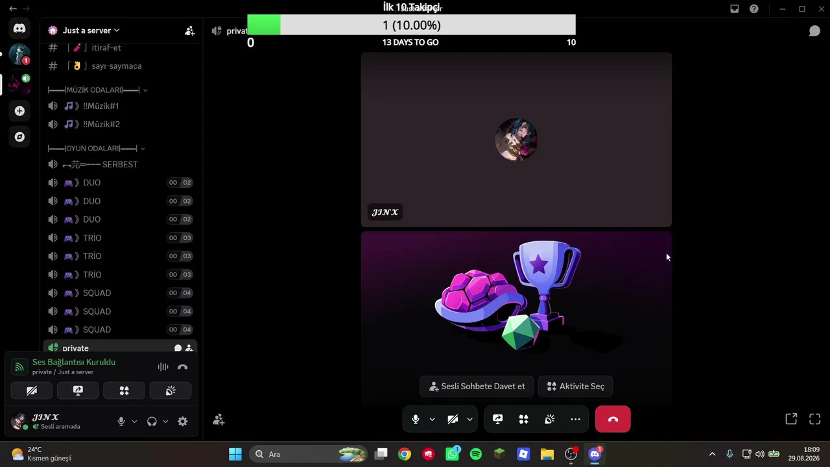The image size is (830, 467).
Task: Open the help question mark icon
Action: click(753, 9)
